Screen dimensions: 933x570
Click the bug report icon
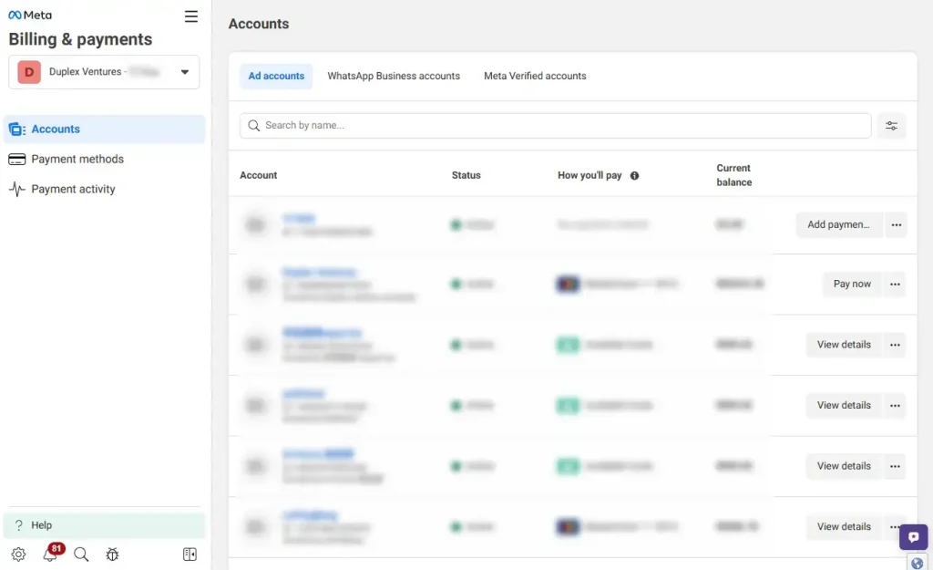click(112, 554)
